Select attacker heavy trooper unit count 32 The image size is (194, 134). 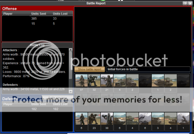94,83
